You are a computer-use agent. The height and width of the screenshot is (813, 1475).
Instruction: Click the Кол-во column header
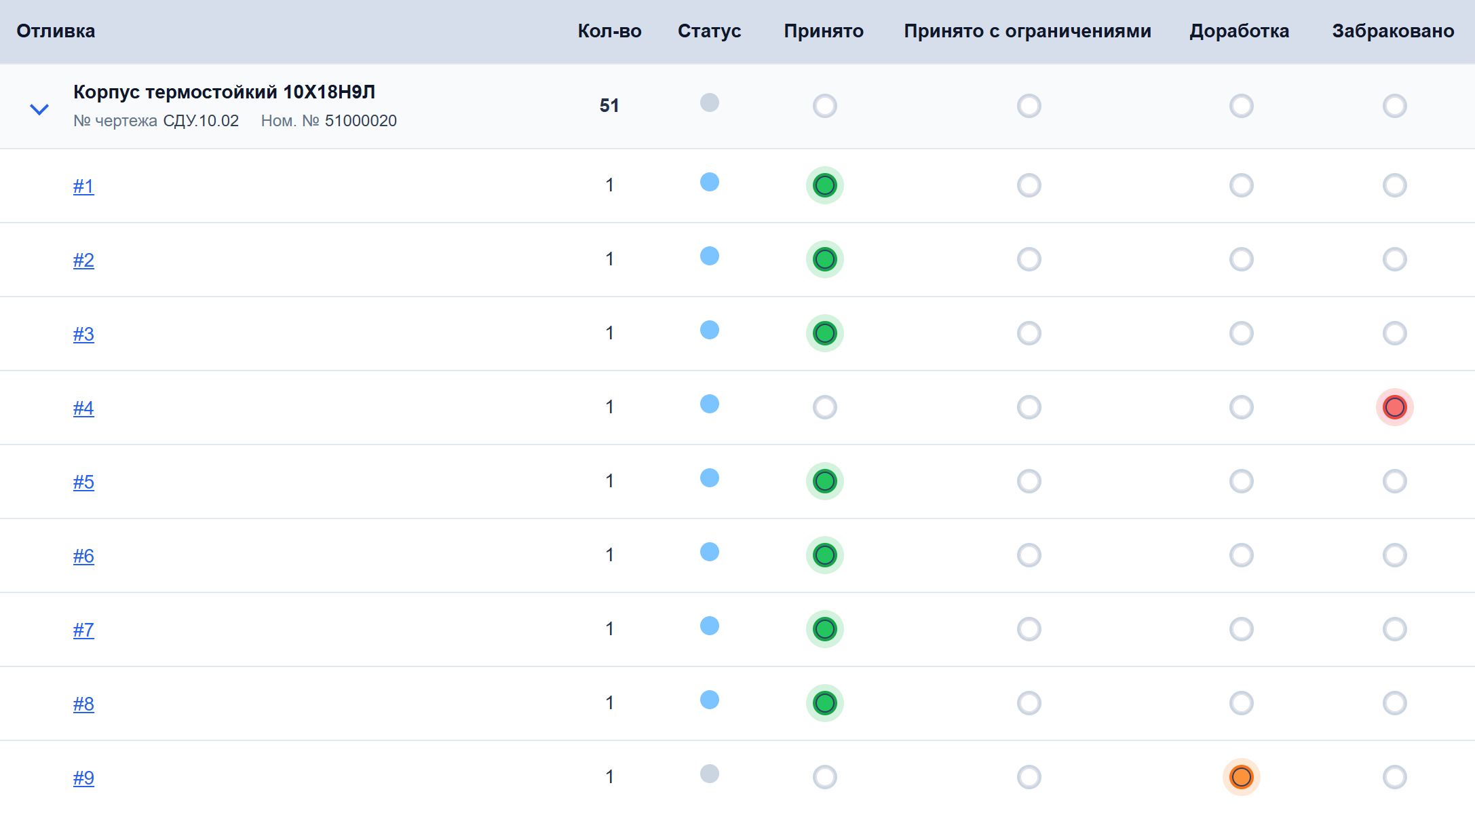(x=609, y=31)
